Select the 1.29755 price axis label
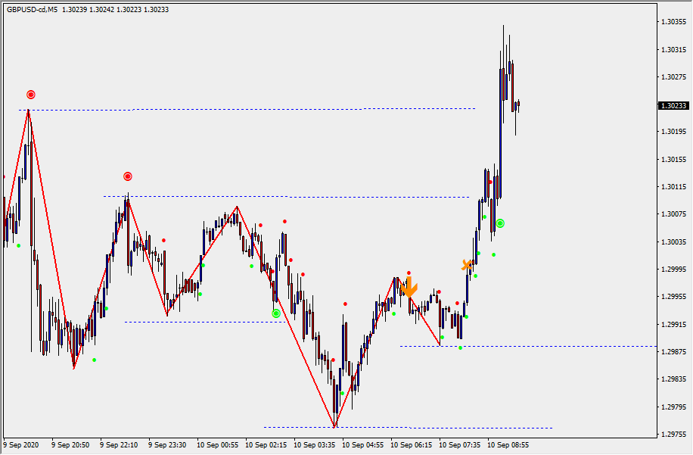 pos(673,435)
